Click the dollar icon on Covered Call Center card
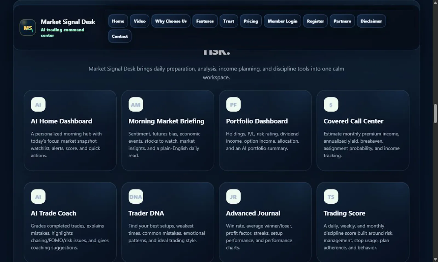The height and width of the screenshot is (262, 438). [331, 105]
